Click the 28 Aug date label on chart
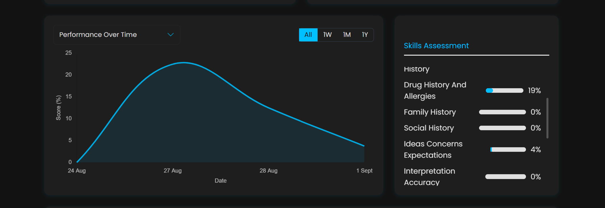 [268, 171]
